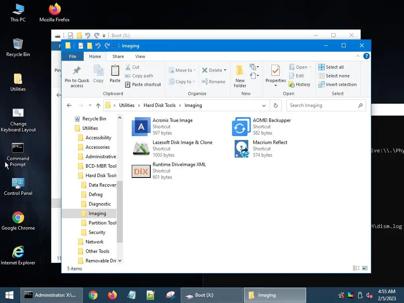
Task: Open file History in ribbon
Action: pos(300,84)
